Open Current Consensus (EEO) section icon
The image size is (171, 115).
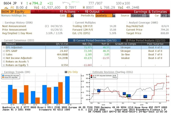point(2,40)
